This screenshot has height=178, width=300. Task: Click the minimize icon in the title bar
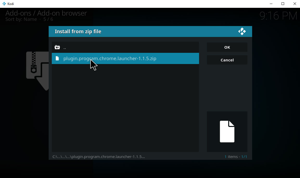click(x=271, y=4)
